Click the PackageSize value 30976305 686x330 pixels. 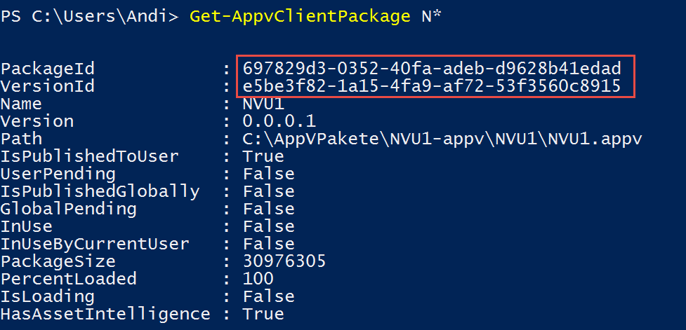tap(284, 261)
